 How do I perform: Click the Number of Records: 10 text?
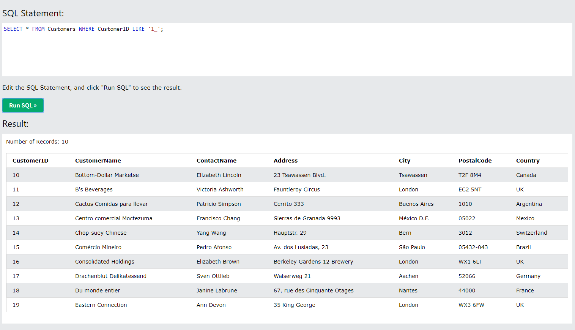[x=37, y=142]
